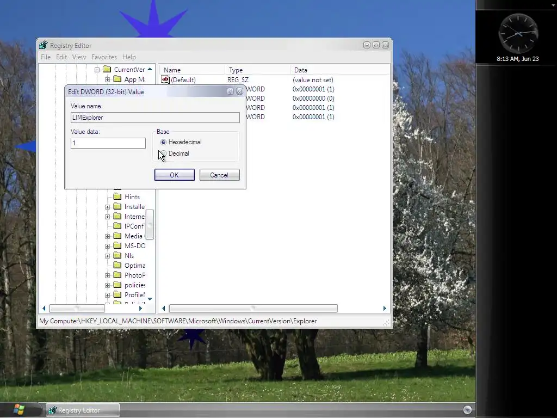Expand the App Management tree node
This screenshot has width=557, height=418.
tap(107, 79)
